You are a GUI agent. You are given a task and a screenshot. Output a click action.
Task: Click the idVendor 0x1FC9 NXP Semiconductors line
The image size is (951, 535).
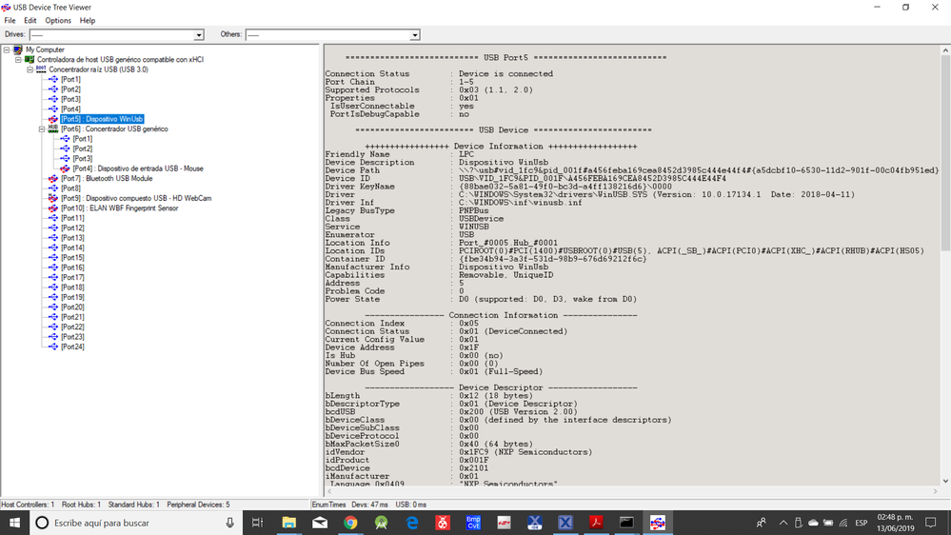pos(459,452)
